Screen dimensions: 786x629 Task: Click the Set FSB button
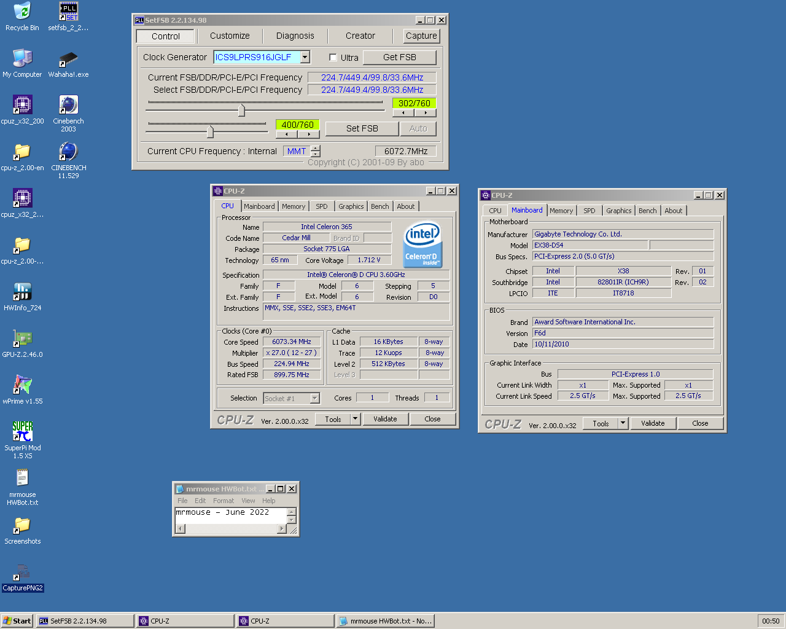(362, 128)
